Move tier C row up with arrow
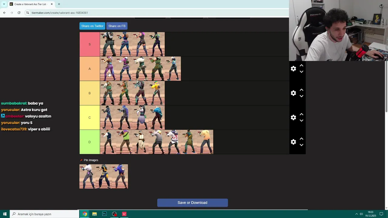Viewport: 388px width, 218px height. tap(301, 114)
